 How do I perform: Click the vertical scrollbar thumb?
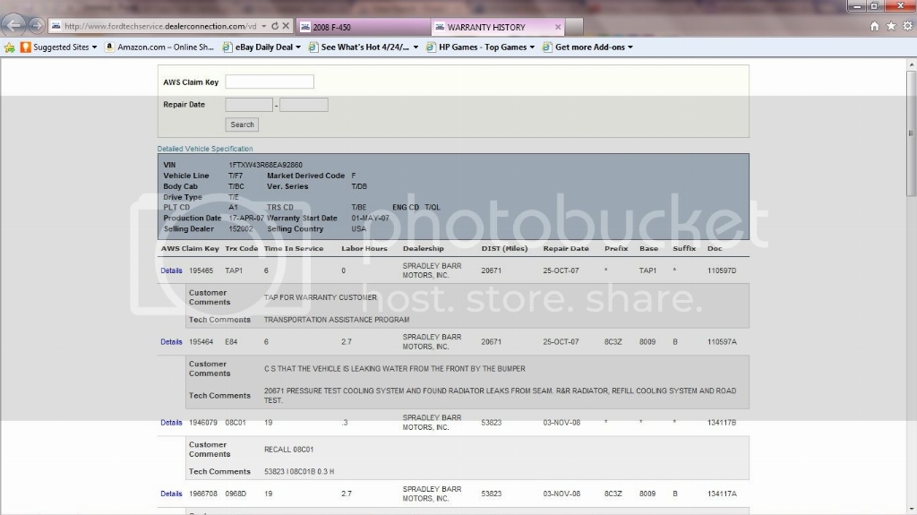911,133
